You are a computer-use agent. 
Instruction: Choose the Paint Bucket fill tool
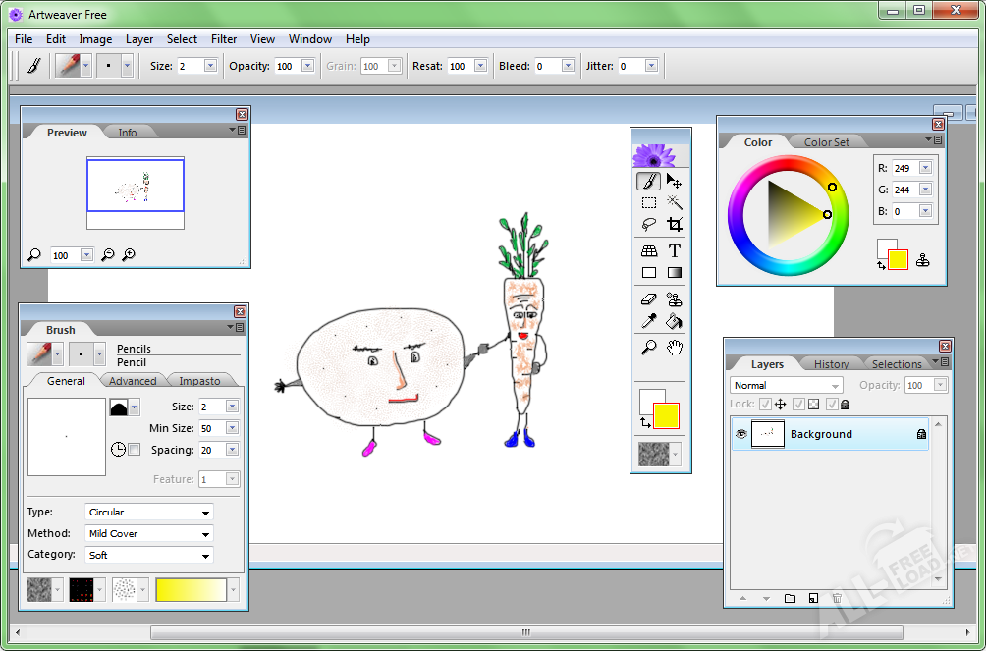[674, 322]
